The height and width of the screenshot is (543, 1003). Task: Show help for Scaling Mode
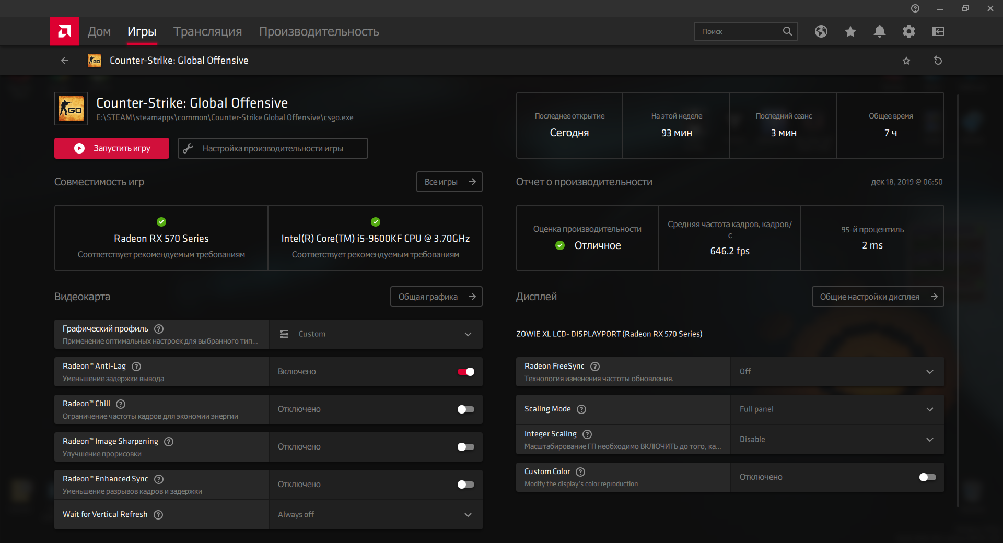581,409
